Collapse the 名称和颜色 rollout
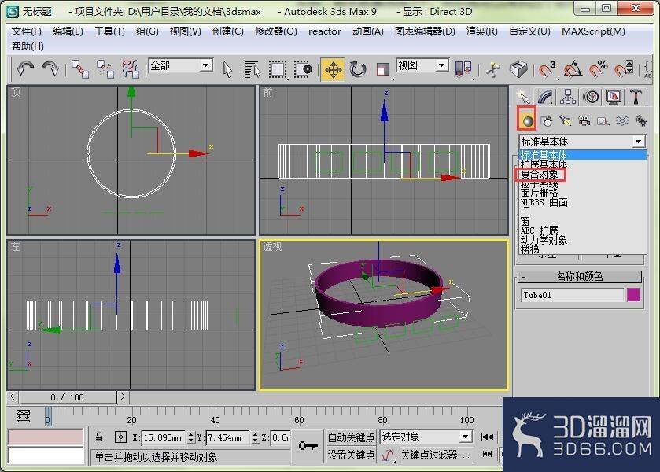The height and width of the screenshot is (472, 660). [579, 277]
